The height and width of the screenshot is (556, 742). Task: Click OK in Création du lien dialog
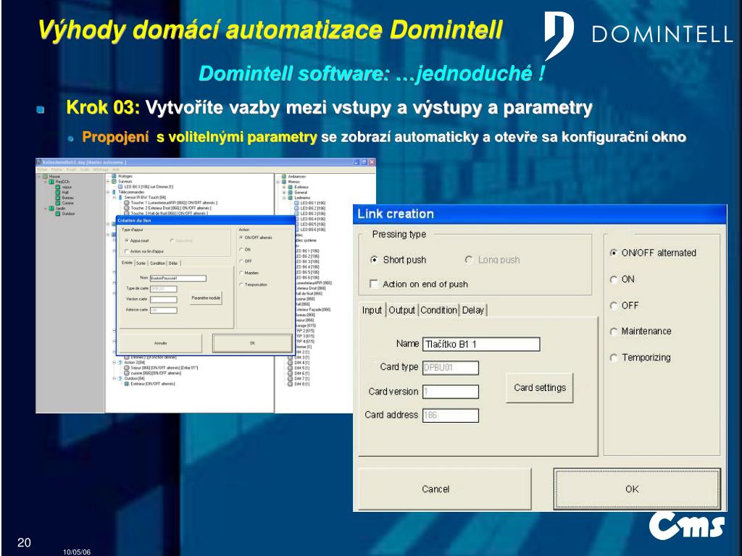[x=252, y=343]
